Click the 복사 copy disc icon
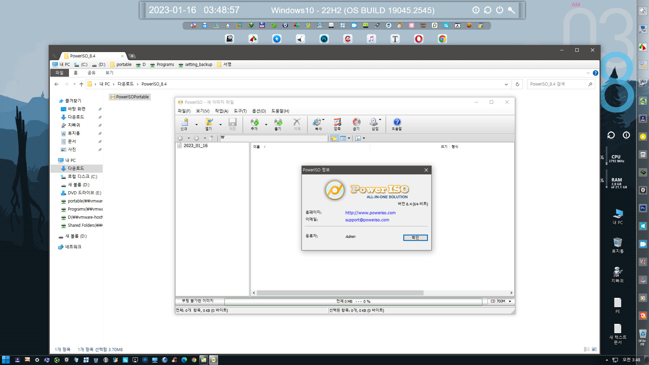The height and width of the screenshot is (365, 649). coord(317,124)
